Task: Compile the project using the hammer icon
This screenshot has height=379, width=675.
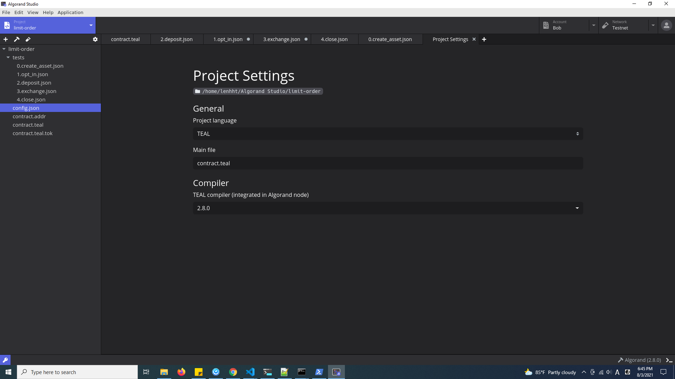Action: pos(17,39)
